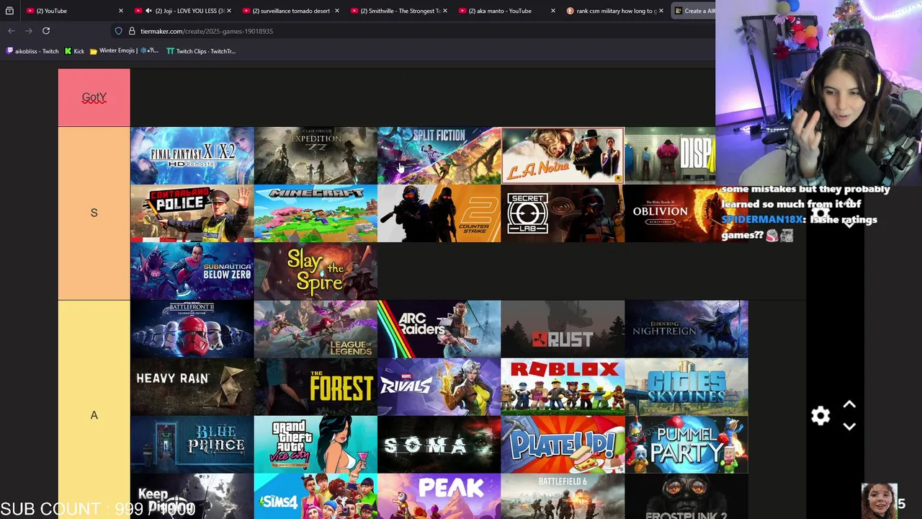Click the browser forward arrow

click(x=29, y=31)
